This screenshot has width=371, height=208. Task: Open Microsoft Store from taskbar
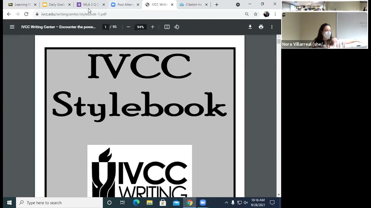[x=163, y=203]
